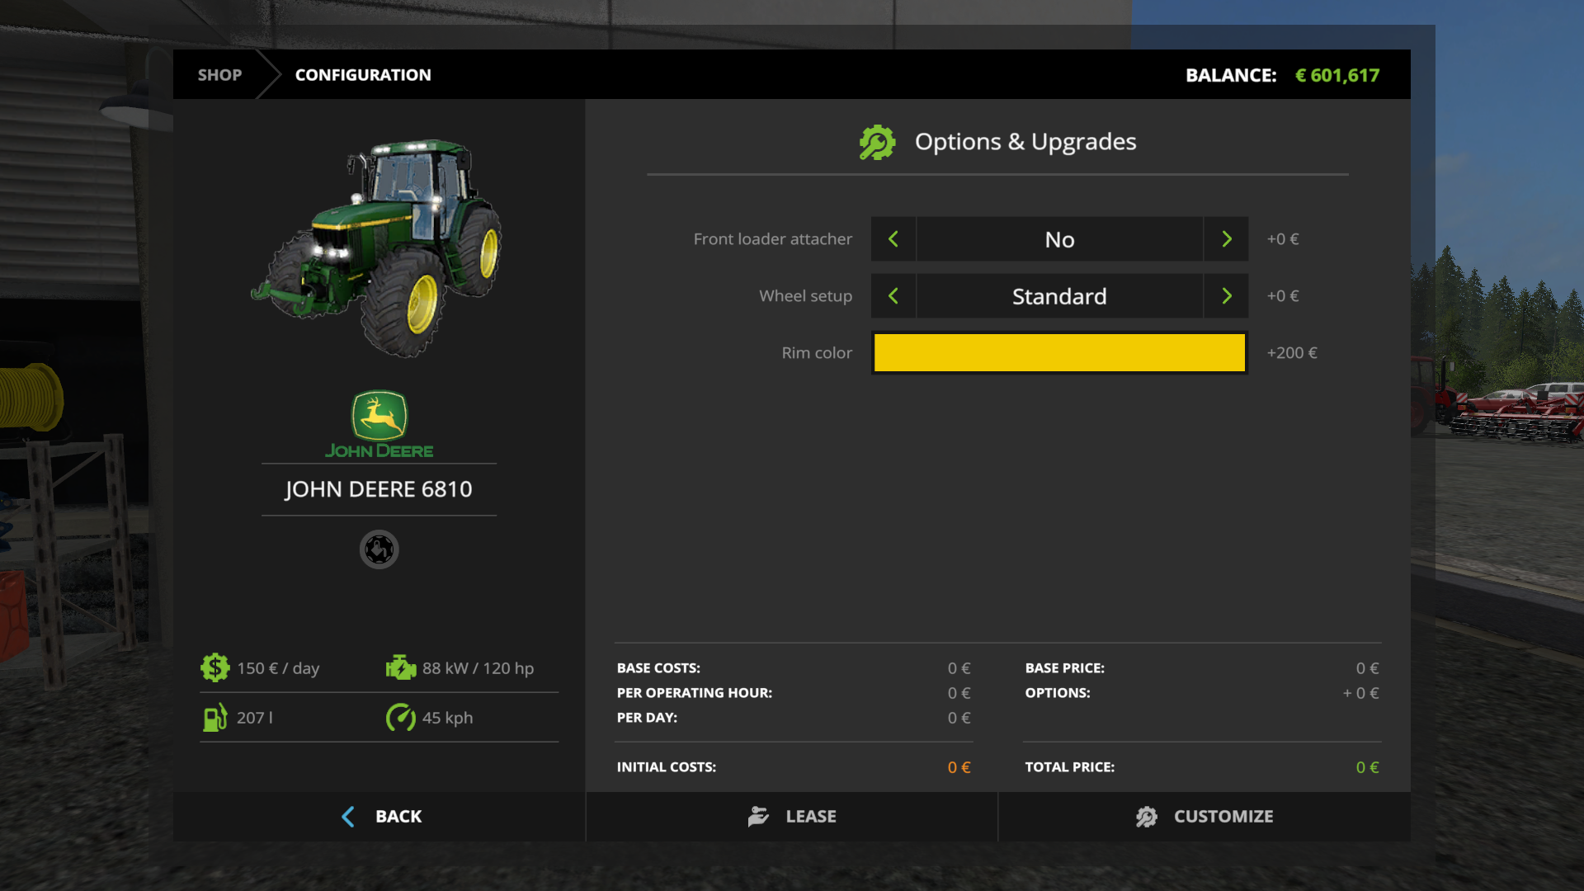Select previous front loader attacher option
Viewport: 1584px width, 891px height.
point(893,239)
